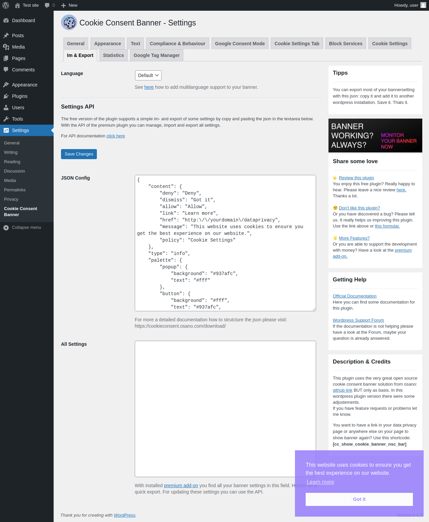
Task: Click the WordPress logo icon
Action: [x=6, y=5]
